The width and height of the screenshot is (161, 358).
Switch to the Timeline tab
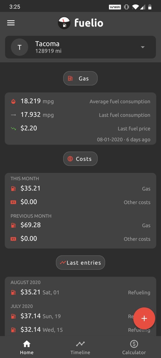pos(80,347)
